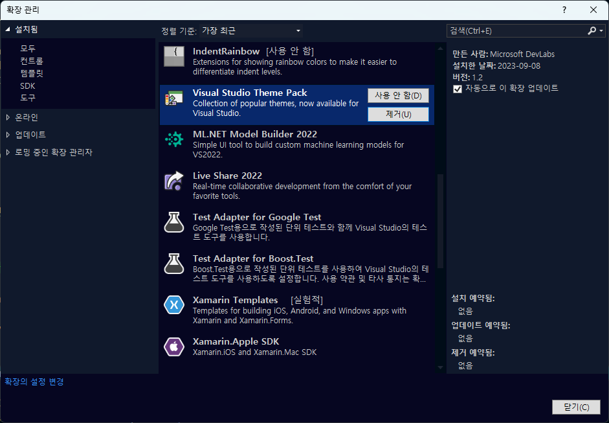609x423 pixels.
Task: Select the Xamarin.Apple SDK title
Action: [236, 341]
